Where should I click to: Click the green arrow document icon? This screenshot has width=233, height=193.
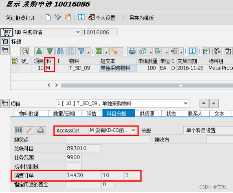(x=207, y=51)
